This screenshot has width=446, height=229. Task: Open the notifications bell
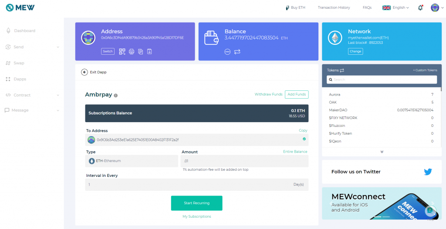click(420, 8)
